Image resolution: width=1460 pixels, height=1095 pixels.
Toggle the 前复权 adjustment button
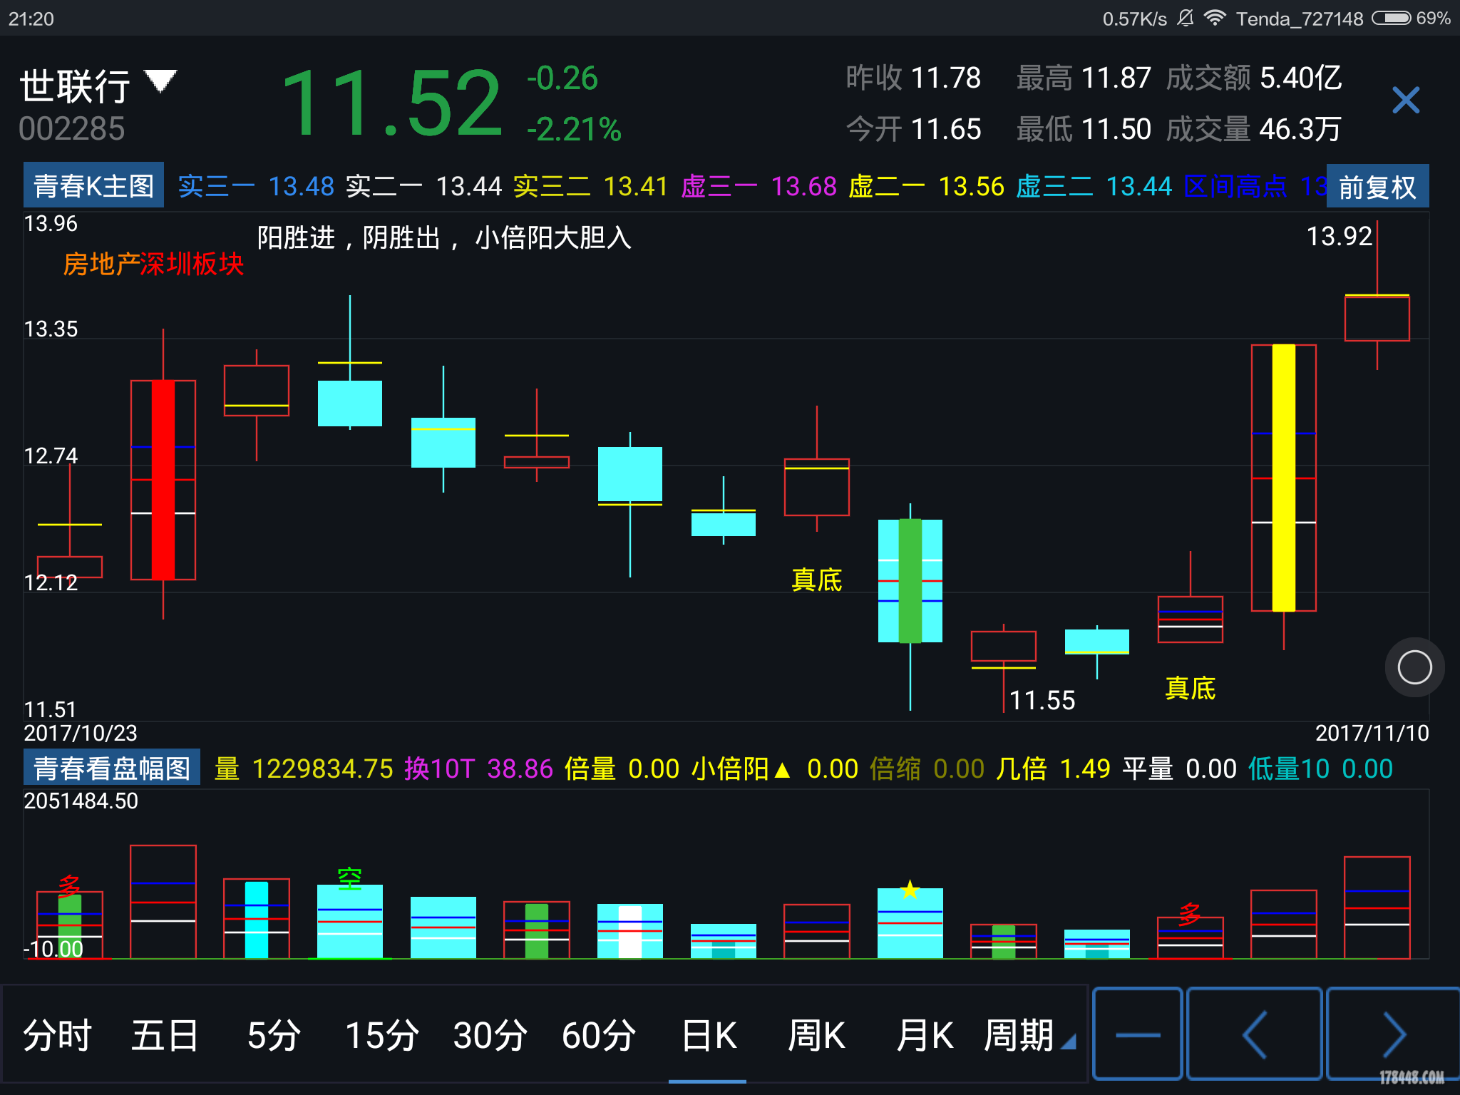point(1377,187)
